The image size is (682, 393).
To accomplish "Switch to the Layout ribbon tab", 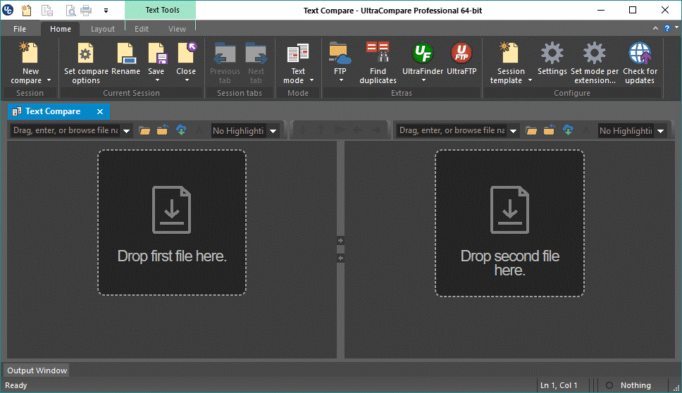I will (x=103, y=29).
